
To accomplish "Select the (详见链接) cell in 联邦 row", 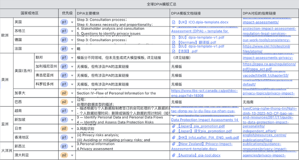I will point(206,58).
